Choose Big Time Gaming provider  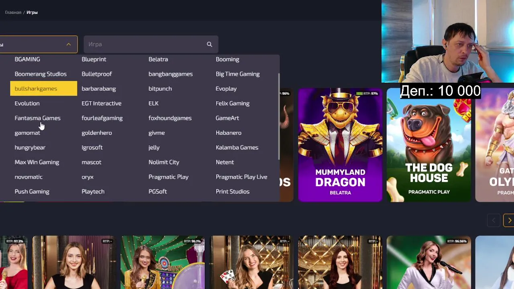[237, 74]
